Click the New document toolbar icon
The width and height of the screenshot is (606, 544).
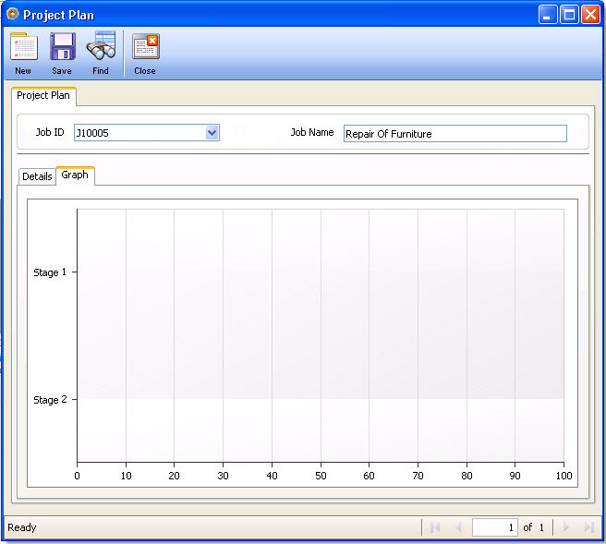pyautogui.click(x=24, y=46)
